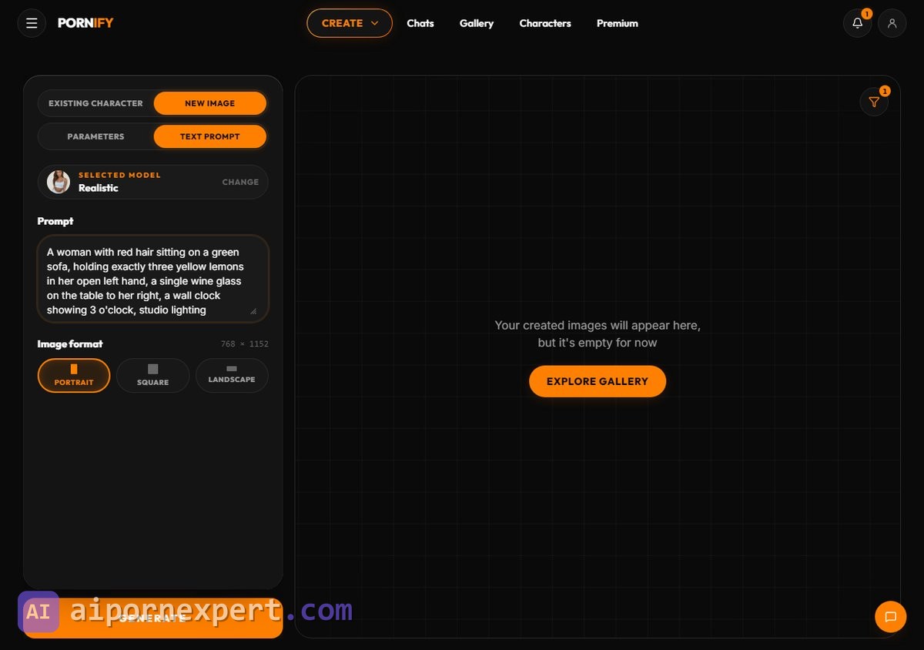924x650 pixels.
Task: Open the Premium page
Action: pos(618,23)
